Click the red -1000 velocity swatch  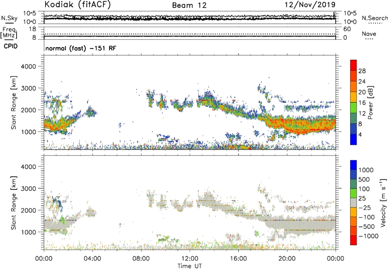(x=354, y=240)
